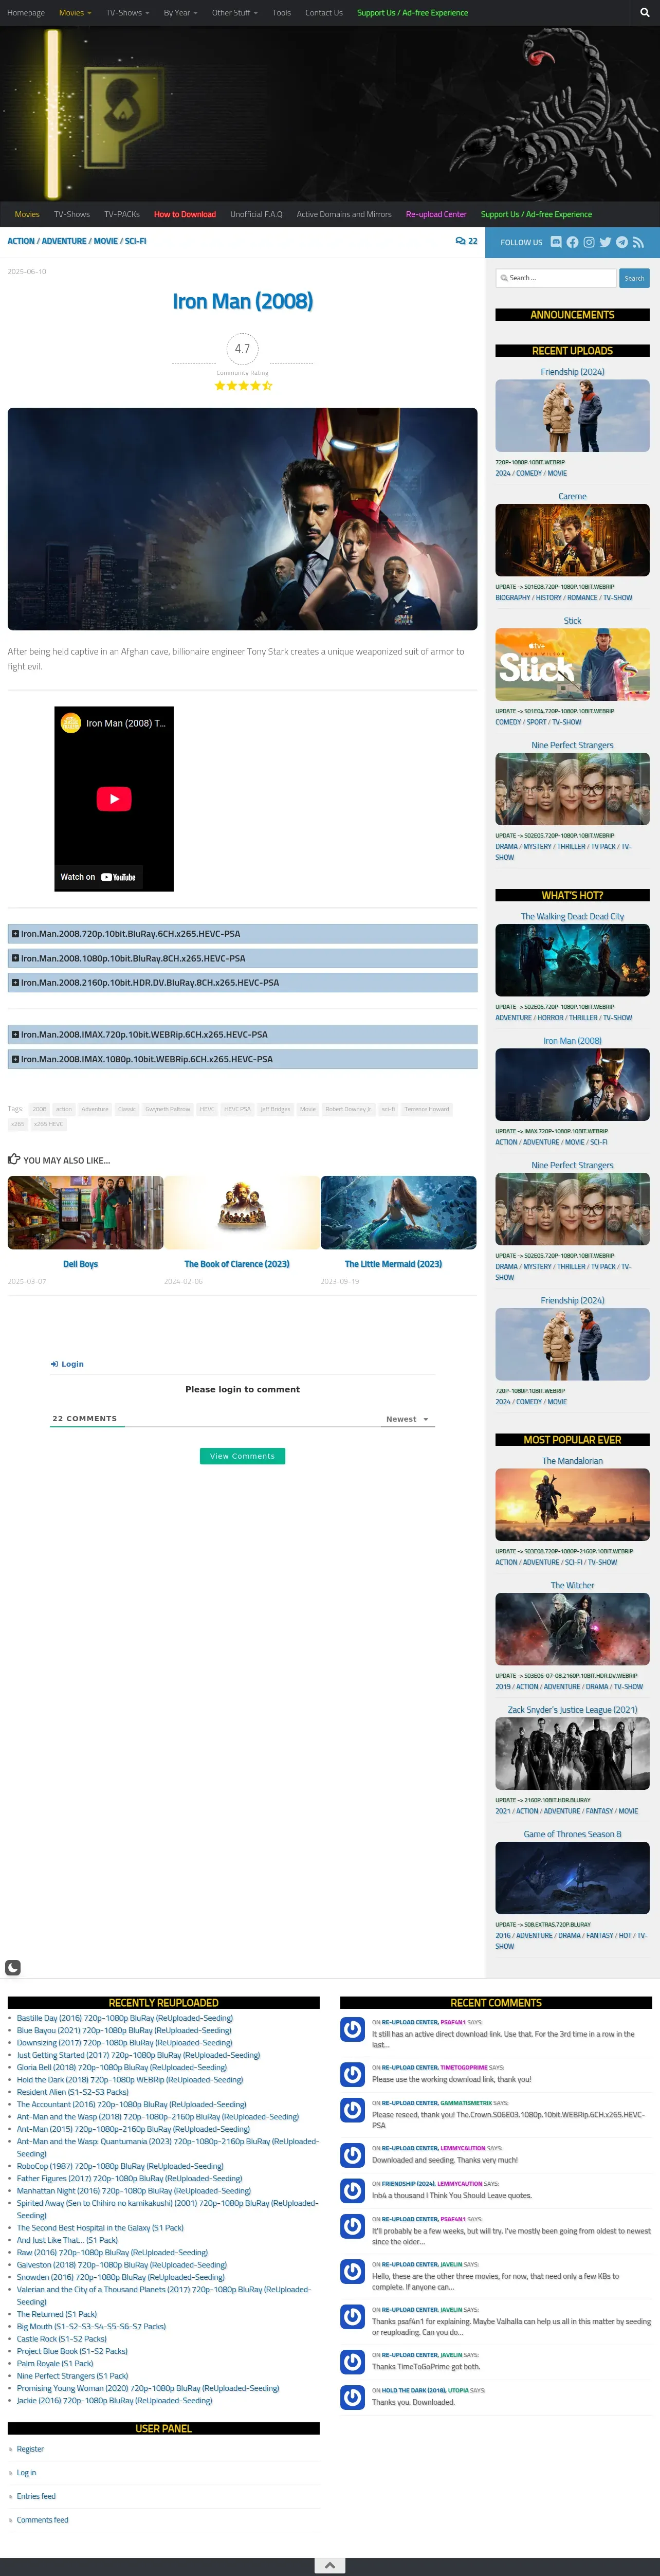
Task: Click the five-star community rating
Action: [x=243, y=385]
